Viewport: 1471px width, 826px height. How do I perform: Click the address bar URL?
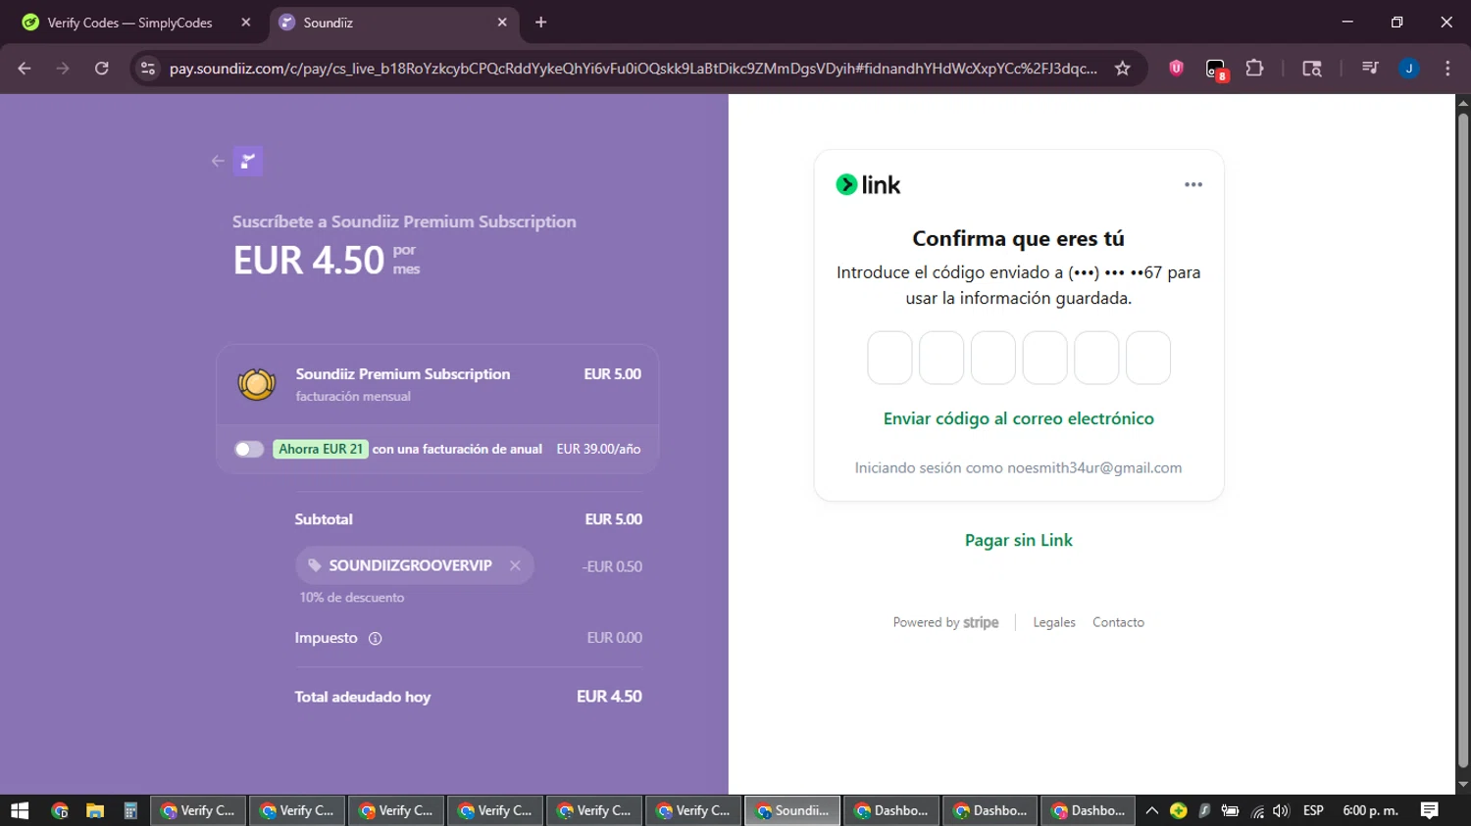(633, 69)
